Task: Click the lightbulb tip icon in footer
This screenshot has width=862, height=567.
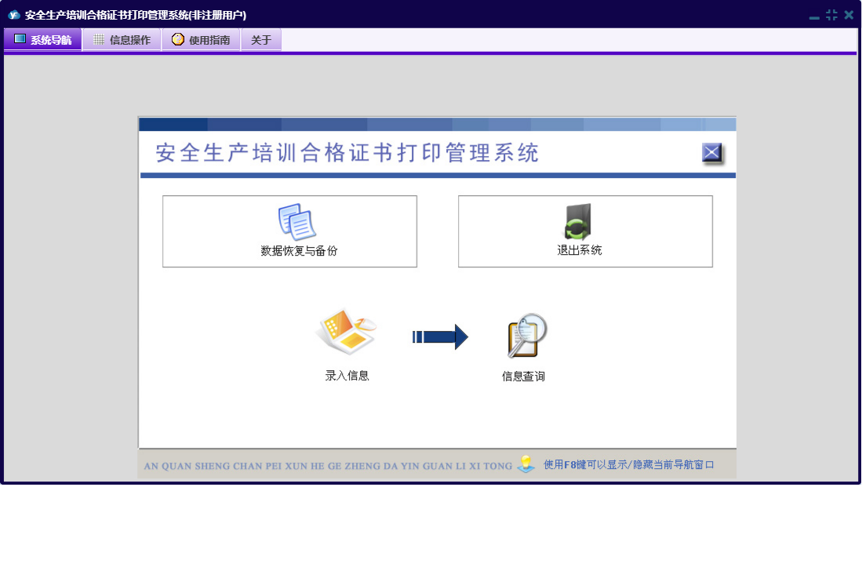Action: pos(526,463)
